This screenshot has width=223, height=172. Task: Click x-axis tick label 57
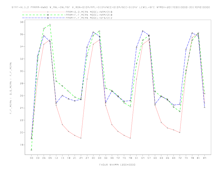149,158
